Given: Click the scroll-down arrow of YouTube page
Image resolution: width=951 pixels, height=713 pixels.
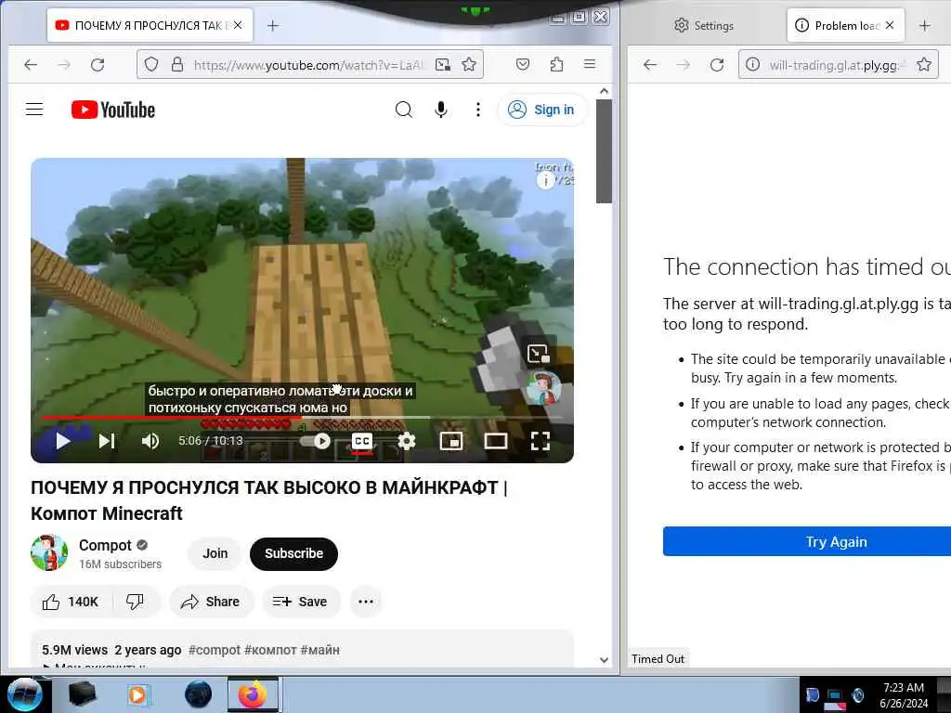Looking at the screenshot, I should click(604, 660).
